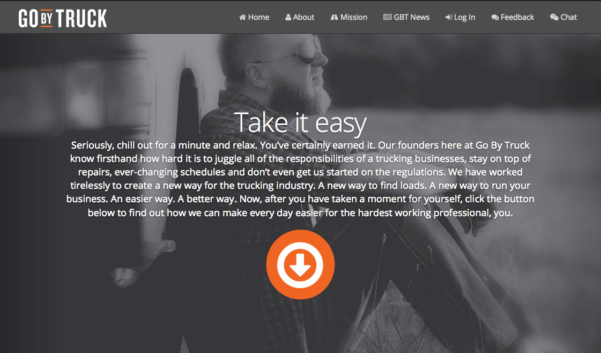Click the white arrow inside the orange button
This screenshot has height=353, width=601.
300,265
